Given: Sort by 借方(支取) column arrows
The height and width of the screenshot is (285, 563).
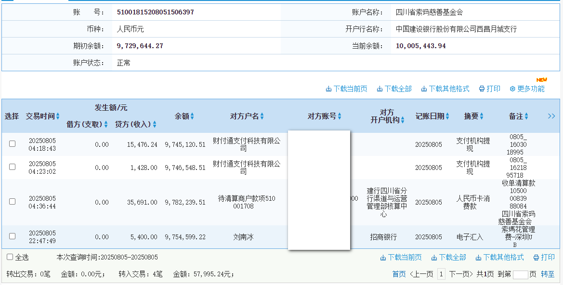Looking at the screenshot, I should coord(106,124).
